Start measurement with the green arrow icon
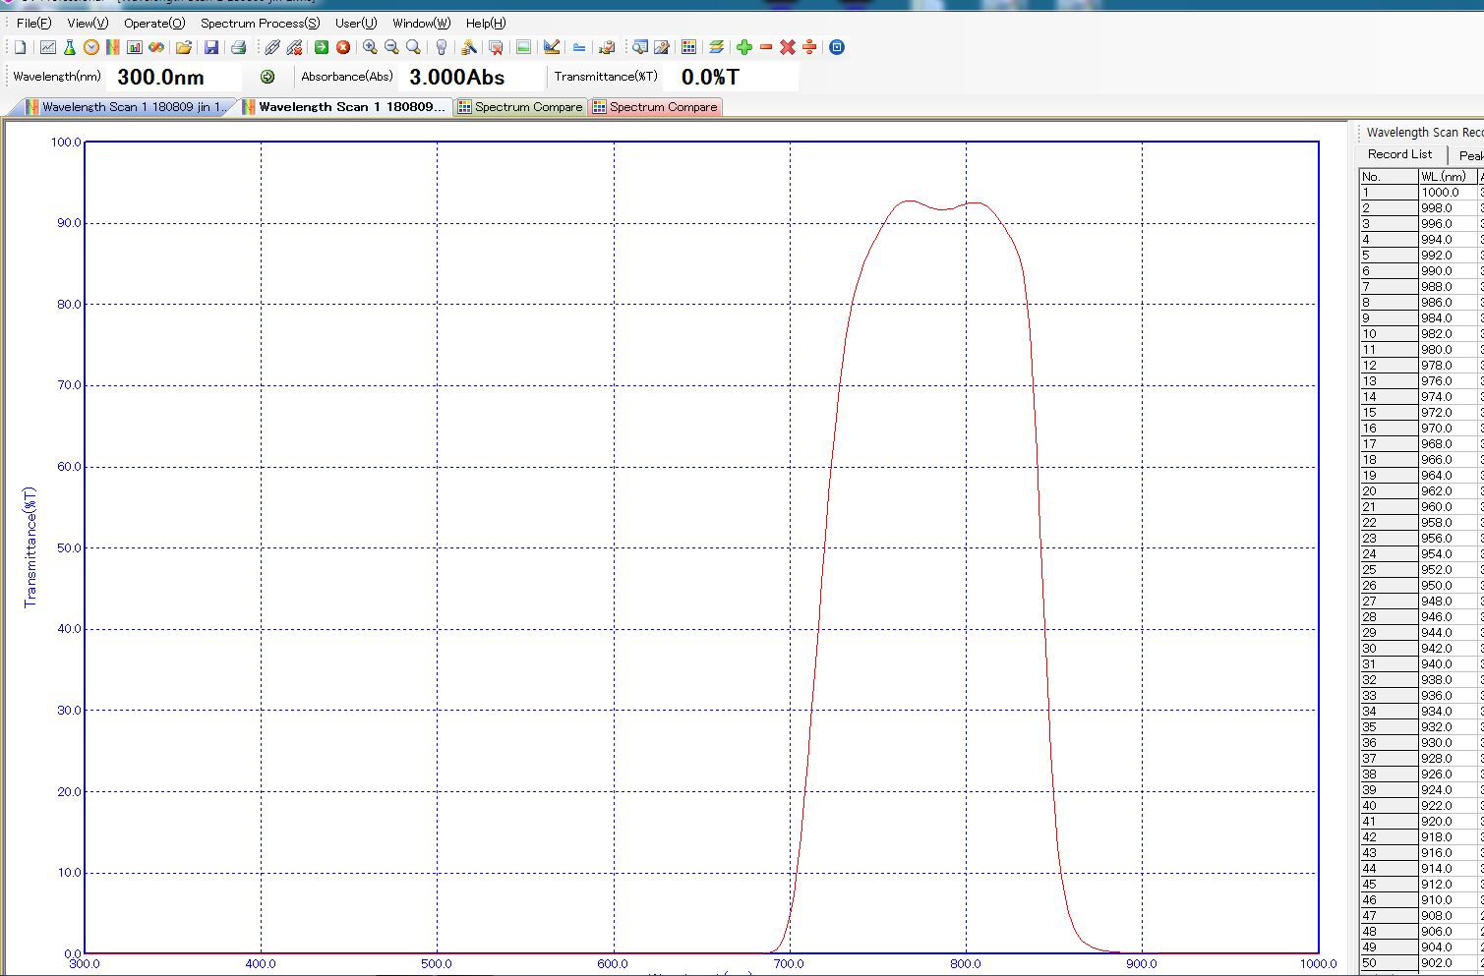 click(x=322, y=47)
